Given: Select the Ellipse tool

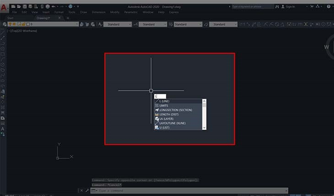Looking at the screenshot, I should (3, 81).
